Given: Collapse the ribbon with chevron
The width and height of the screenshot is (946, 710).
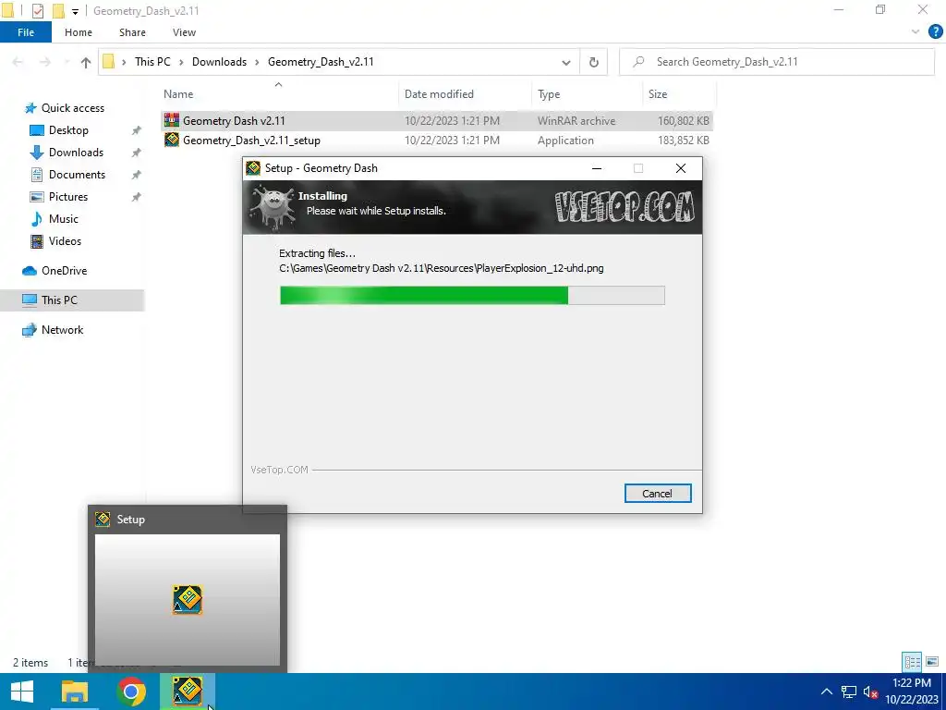Looking at the screenshot, I should pyautogui.click(x=916, y=32).
